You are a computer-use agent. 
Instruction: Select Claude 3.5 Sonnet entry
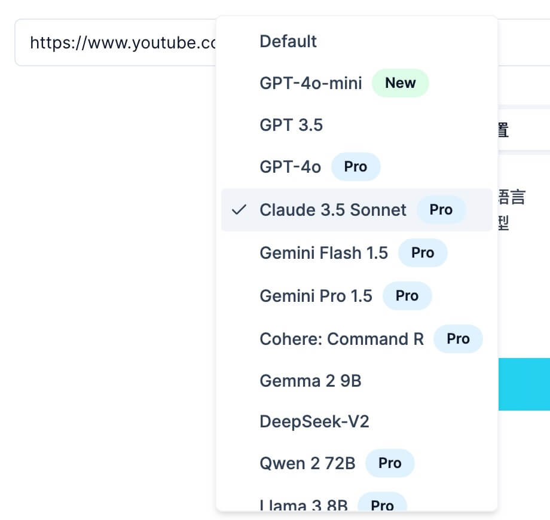click(x=332, y=210)
